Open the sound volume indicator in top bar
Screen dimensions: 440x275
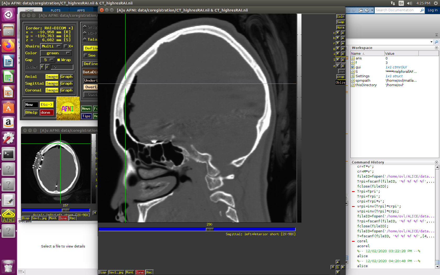[410, 3]
